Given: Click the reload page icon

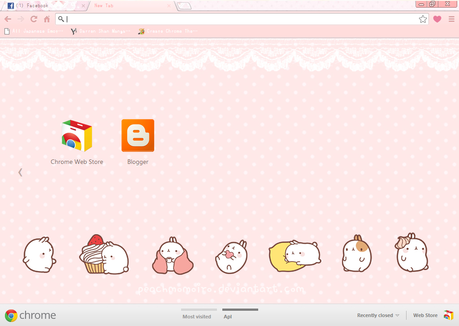Looking at the screenshot, I should click(33, 19).
